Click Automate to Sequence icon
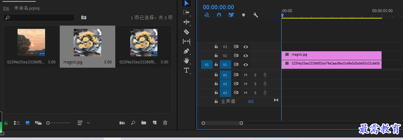The image size is (403, 140). pyautogui.click(x=122, y=123)
